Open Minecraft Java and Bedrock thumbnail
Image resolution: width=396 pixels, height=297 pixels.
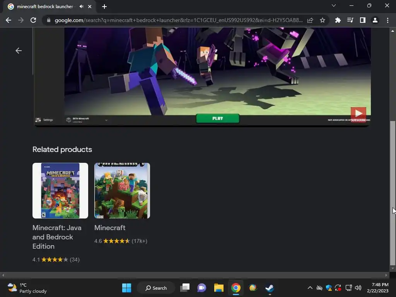tap(60, 191)
